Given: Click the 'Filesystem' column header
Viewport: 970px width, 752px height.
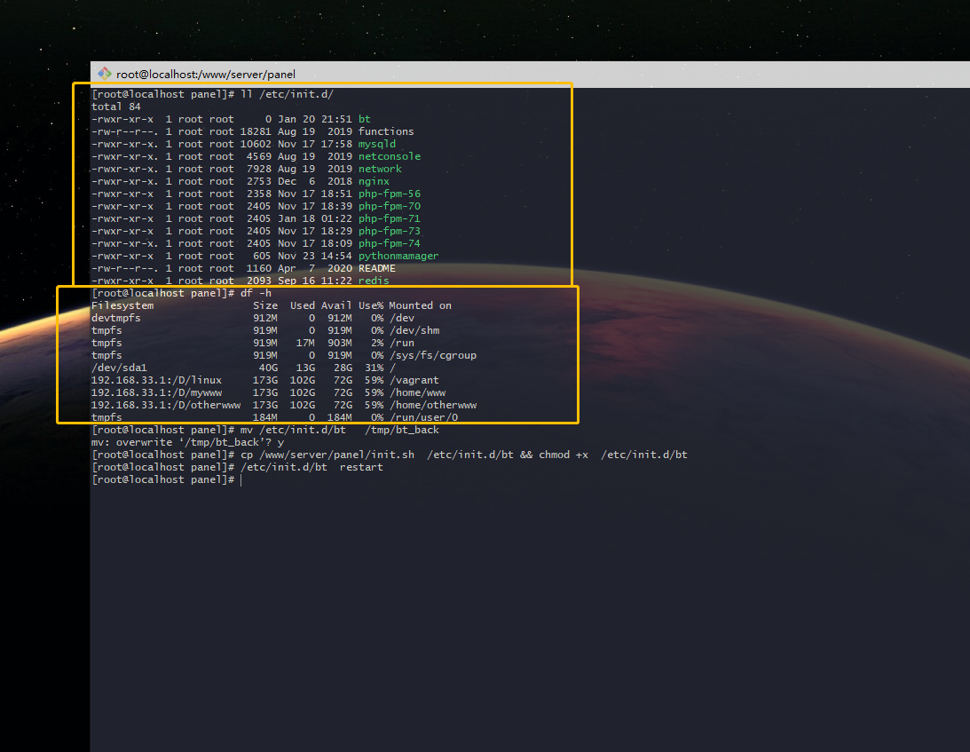Looking at the screenshot, I should 122,305.
